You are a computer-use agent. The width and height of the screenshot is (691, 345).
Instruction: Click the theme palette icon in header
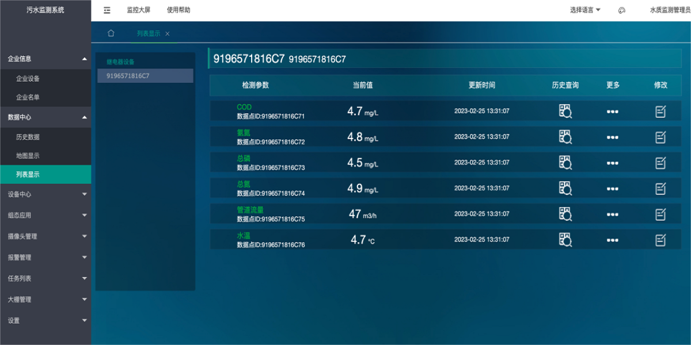(622, 10)
